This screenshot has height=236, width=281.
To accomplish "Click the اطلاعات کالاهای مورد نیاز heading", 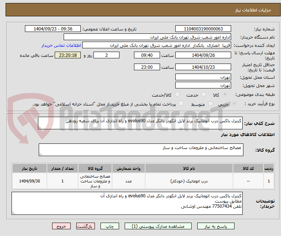I will [248, 135].
